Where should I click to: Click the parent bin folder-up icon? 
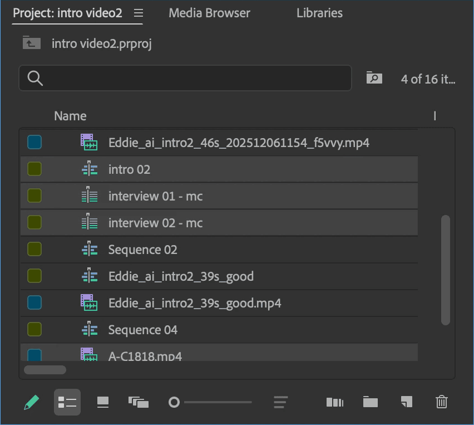pos(32,43)
